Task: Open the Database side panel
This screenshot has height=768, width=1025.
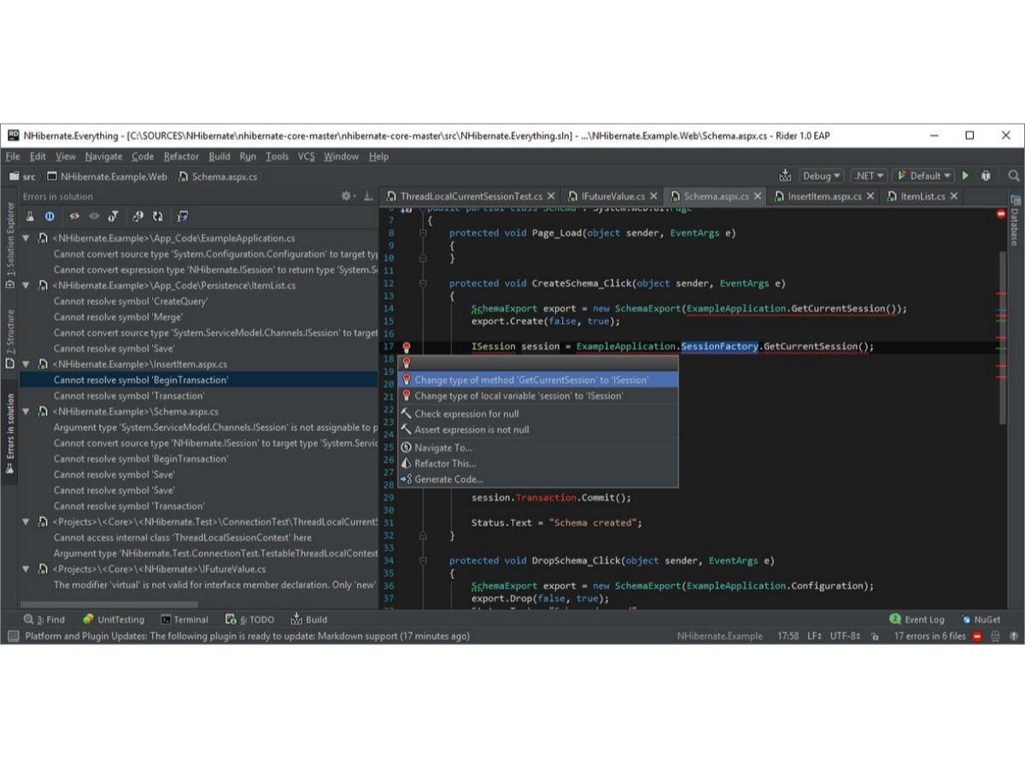Action: point(1015,220)
